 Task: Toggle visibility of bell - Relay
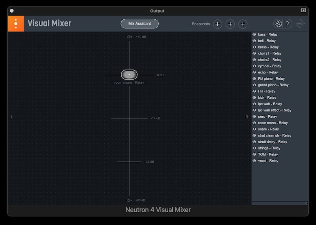tap(254, 41)
